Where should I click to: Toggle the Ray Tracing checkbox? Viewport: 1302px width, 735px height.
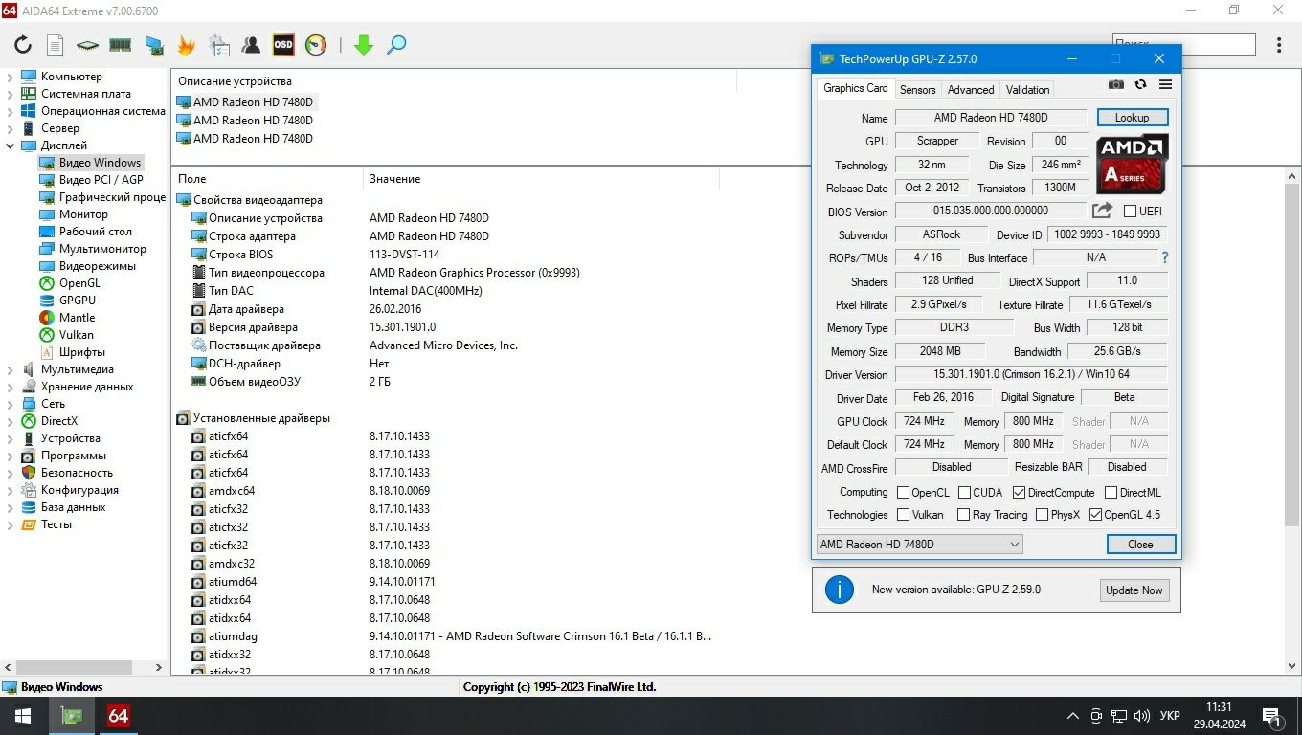pyautogui.click(x=963, y=515)
